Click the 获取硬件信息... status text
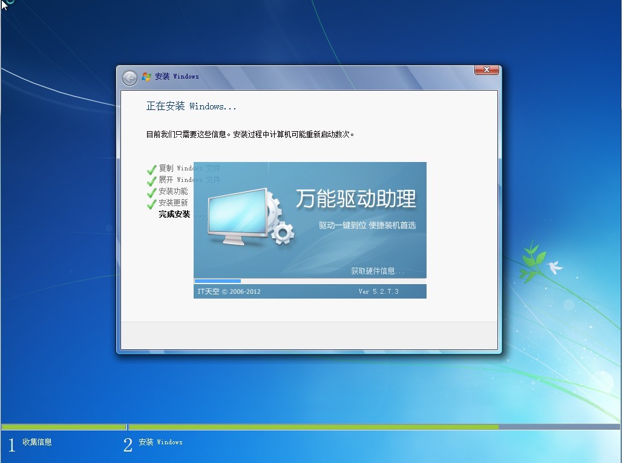Screen dimensions: 622x463 click(x=377, y=271)
